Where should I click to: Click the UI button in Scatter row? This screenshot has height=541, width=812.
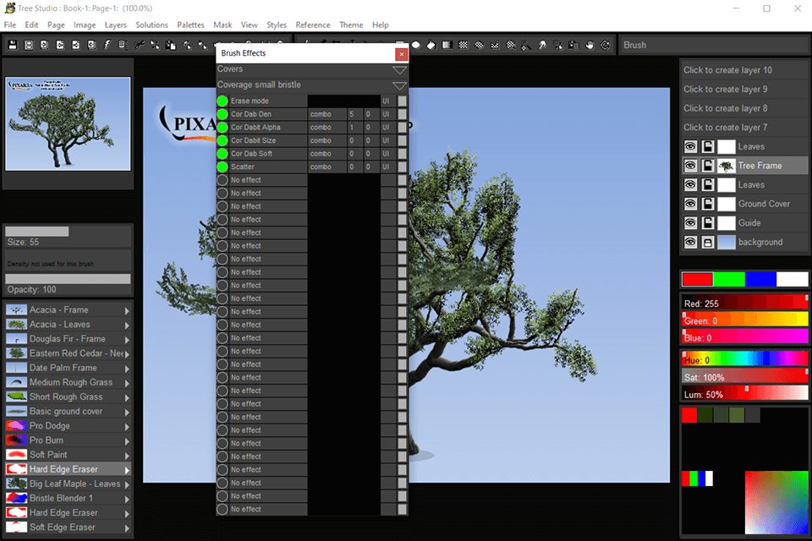387,167
